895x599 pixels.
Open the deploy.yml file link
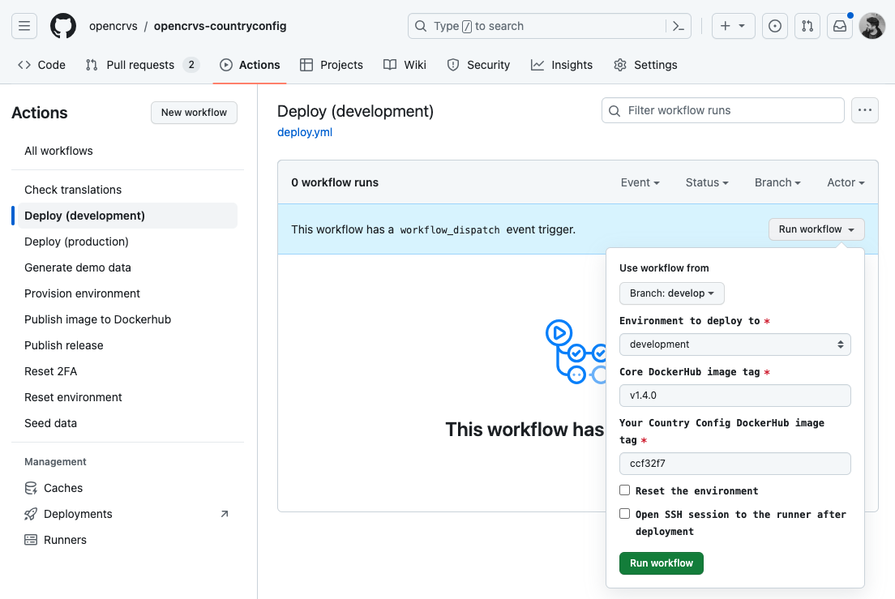point(305,132)
